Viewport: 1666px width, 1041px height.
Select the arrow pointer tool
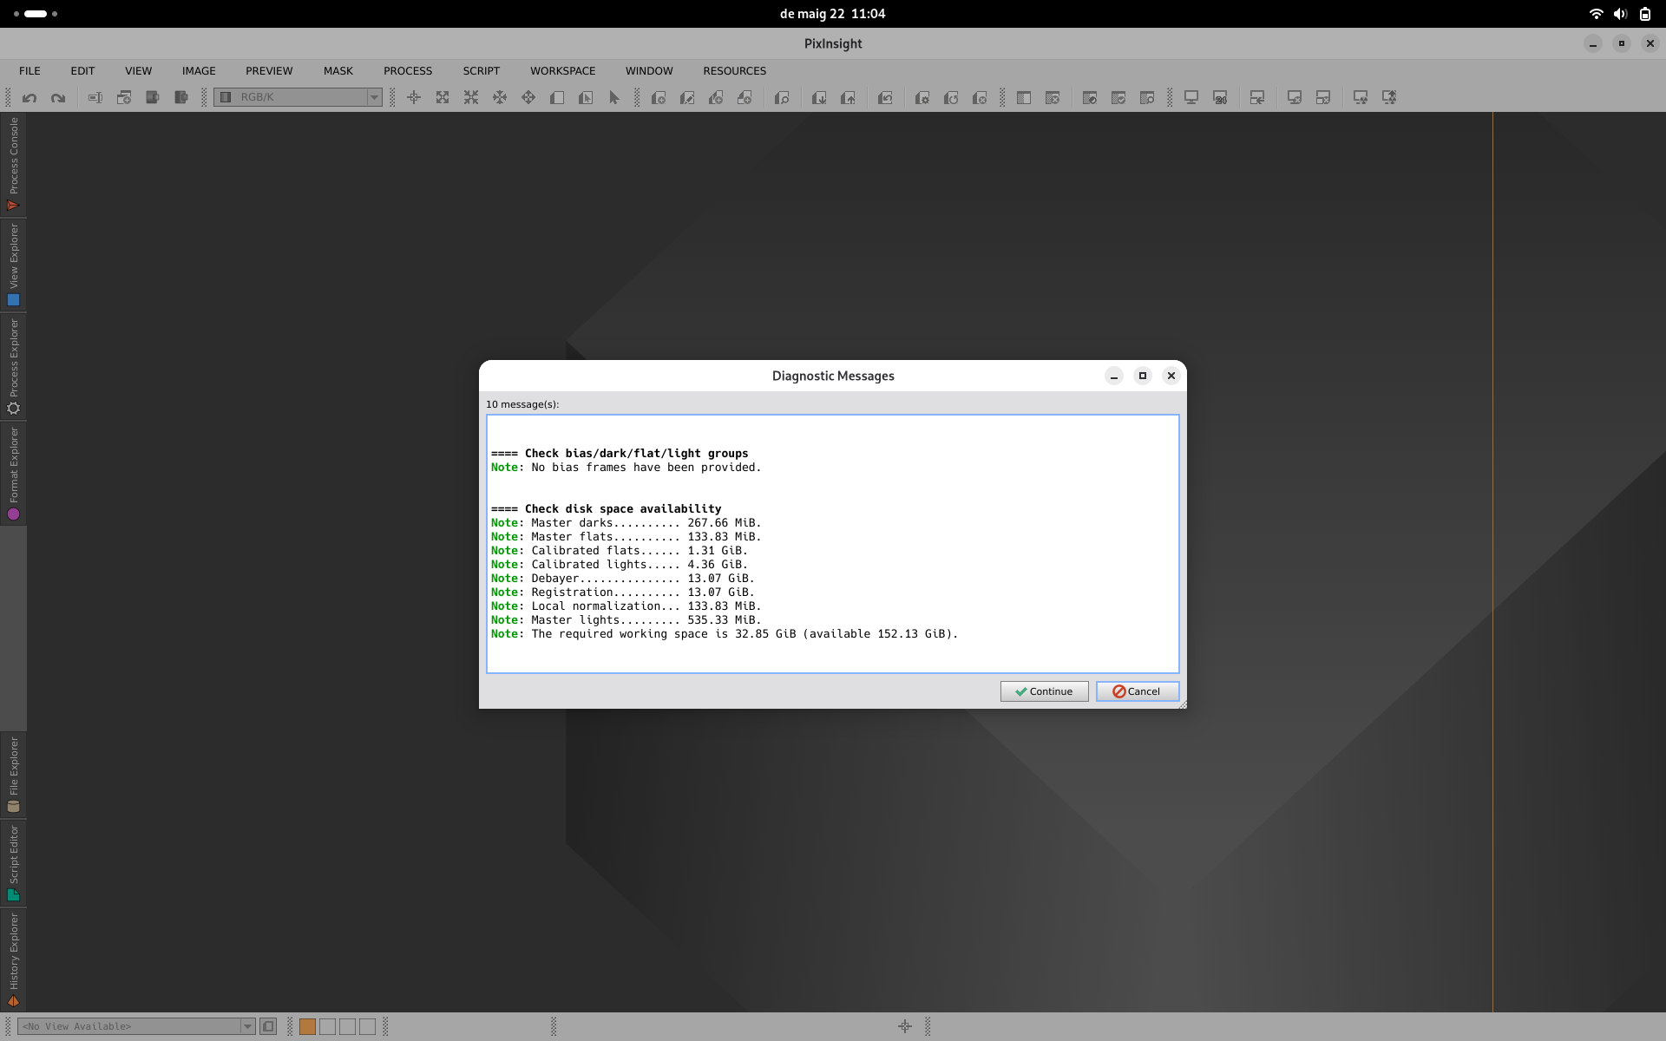(x=614, y=98)
